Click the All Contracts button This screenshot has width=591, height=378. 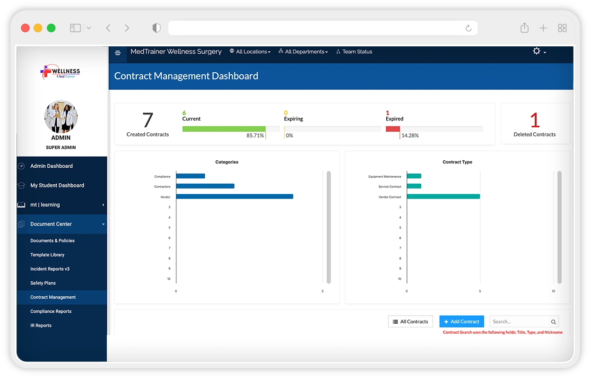[x=410, y=321]
